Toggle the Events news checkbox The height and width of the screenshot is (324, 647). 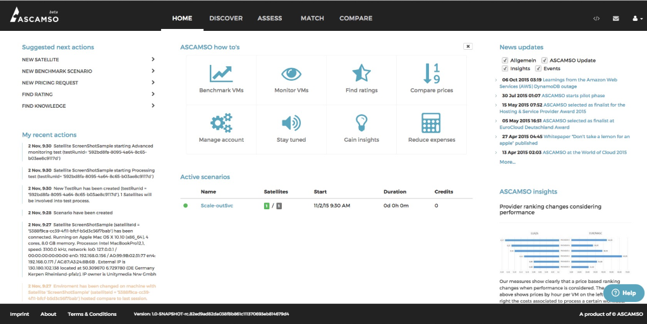tap(538, 69)
